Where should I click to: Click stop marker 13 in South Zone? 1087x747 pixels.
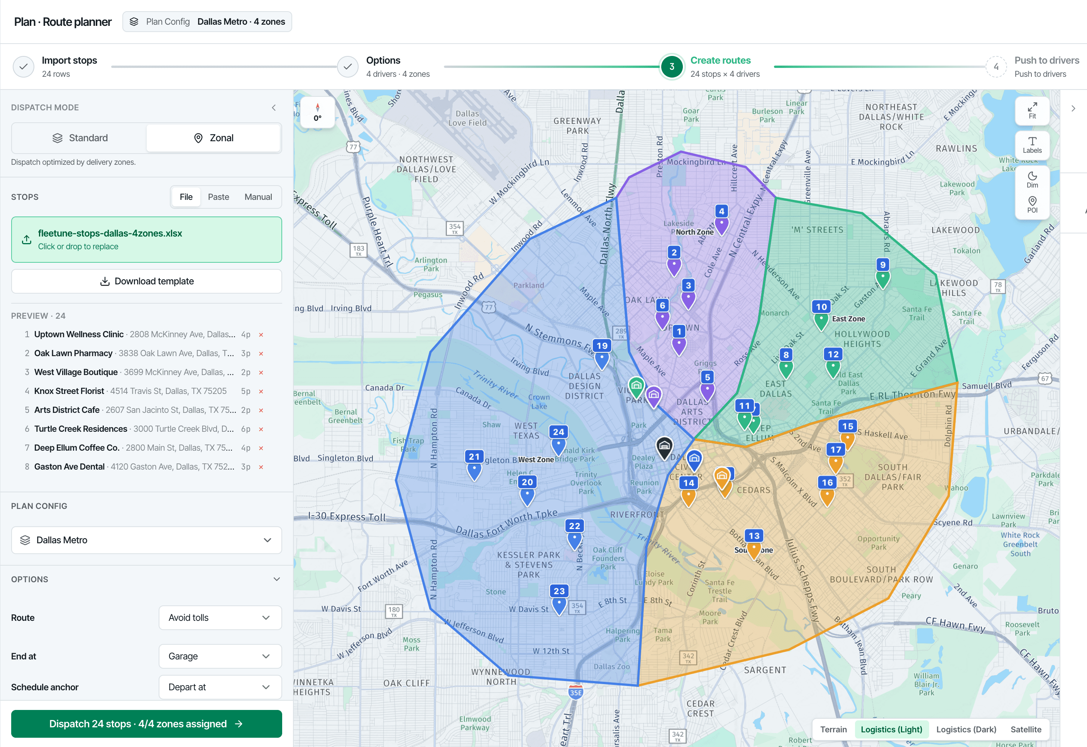tap(754, 544)
